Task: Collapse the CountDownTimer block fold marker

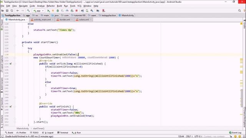Action: tap(15, 58)
